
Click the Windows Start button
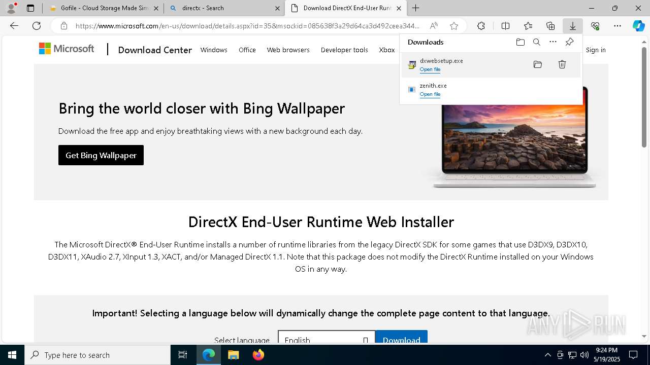tap(12, 355)
